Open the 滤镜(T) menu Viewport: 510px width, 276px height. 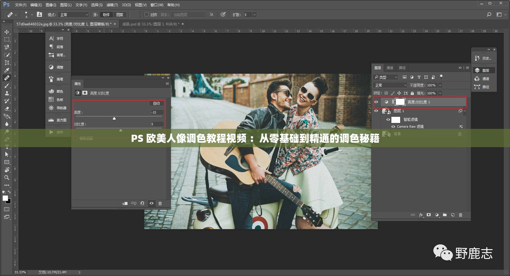coord(112,5)
